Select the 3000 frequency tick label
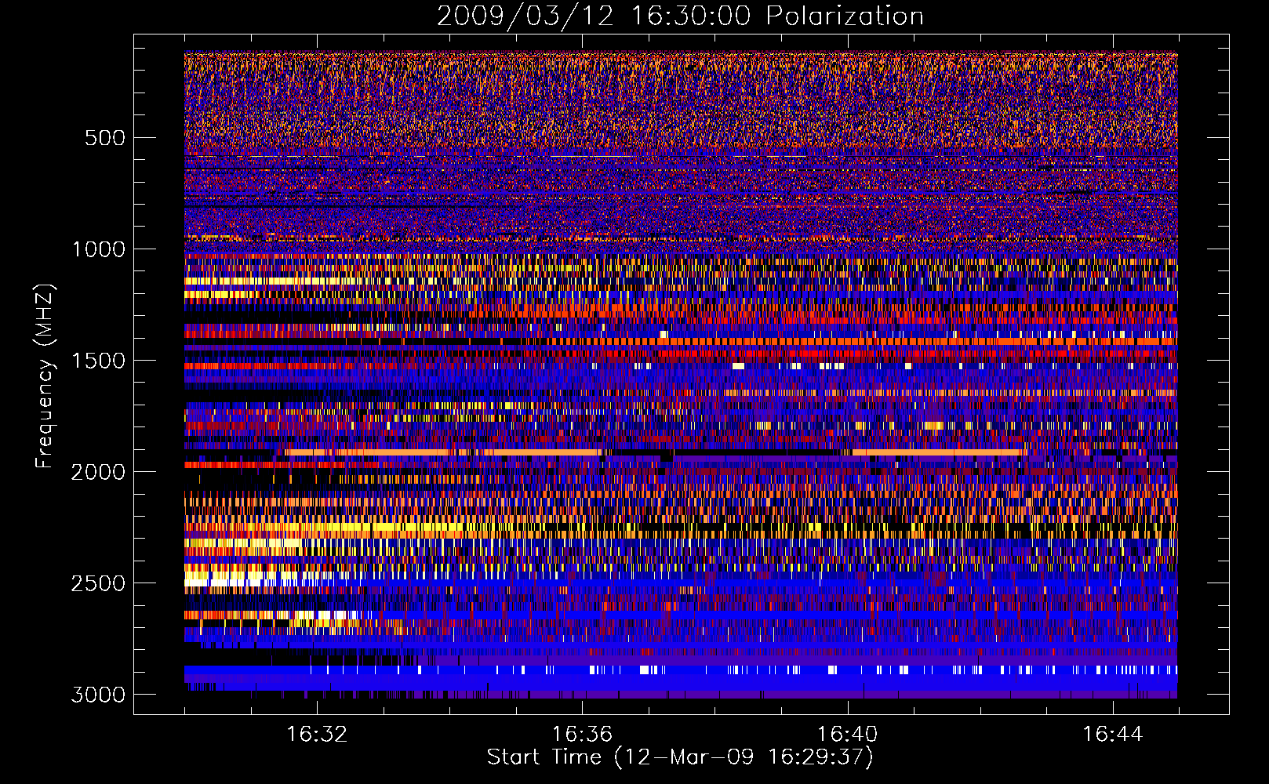Screen dimensions: 1269x784 click(98, 695)
